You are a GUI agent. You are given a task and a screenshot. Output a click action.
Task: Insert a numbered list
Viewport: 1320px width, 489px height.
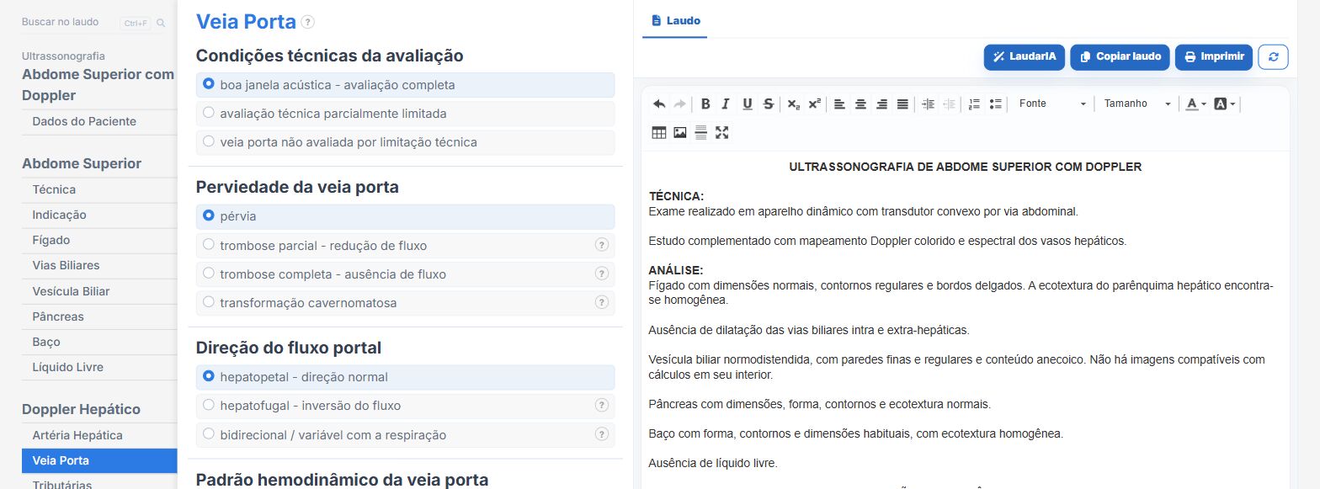pos(974,104)
